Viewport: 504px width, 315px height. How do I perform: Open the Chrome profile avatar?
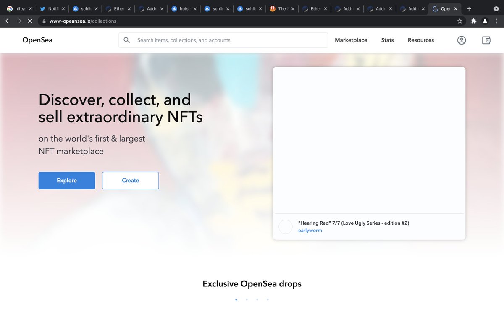click(485, 21)
